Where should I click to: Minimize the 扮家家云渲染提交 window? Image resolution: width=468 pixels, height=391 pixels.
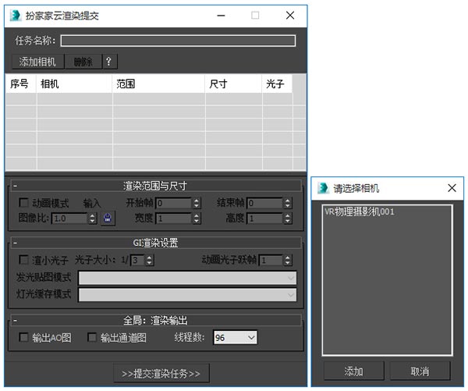click(x=221, y=16)
